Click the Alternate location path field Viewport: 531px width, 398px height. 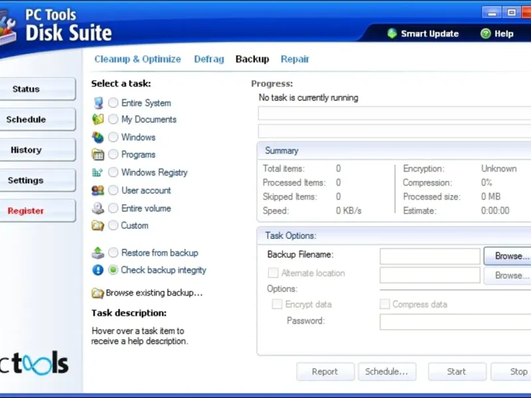coord(429,275)
